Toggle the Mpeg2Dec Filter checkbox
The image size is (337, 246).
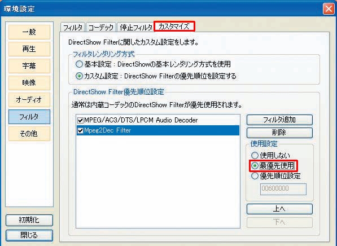(80, 130)
